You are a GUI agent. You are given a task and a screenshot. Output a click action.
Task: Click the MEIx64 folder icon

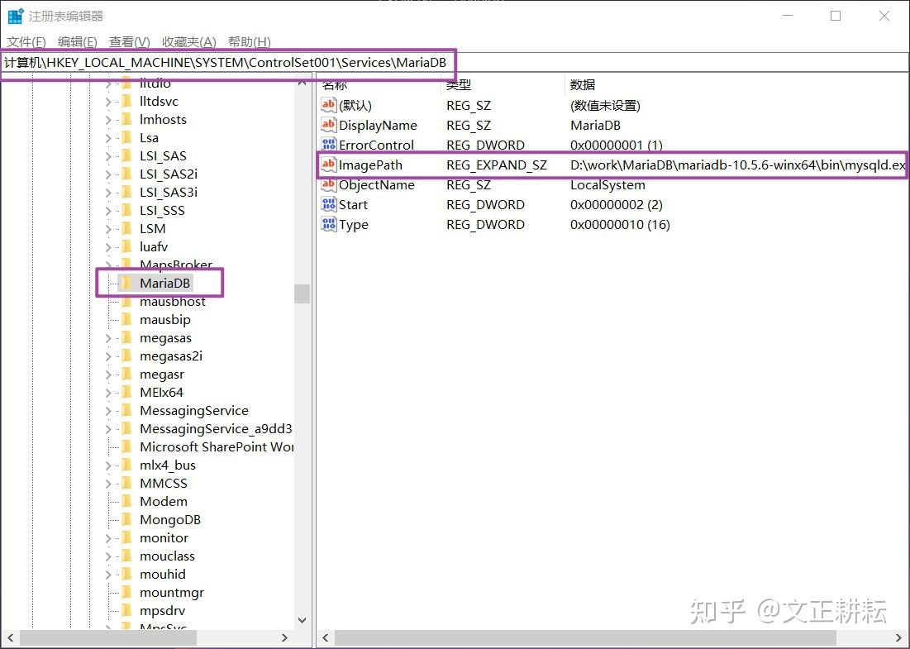(x=126, y=392)
